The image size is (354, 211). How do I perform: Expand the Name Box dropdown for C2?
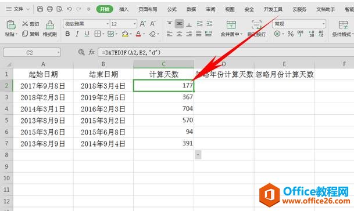(58, 52)
